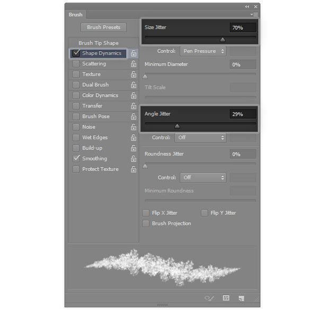Toggle lock icon beside Brush Pose
This screenshot has width=318, height=310.
pos(134,116)
